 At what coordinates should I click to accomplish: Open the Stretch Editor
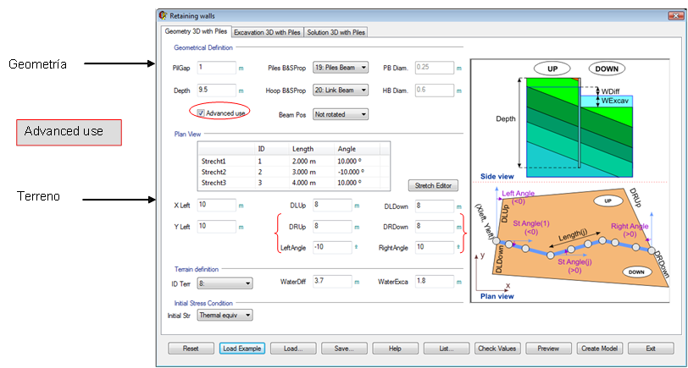[x=433, y=185]
